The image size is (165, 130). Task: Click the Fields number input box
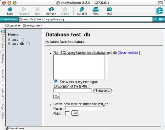pyautogui.click(x=67, y=113)
